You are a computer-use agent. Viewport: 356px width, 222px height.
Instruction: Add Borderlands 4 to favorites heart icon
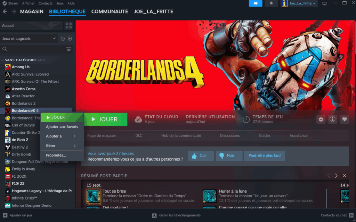tap(345, 119)
